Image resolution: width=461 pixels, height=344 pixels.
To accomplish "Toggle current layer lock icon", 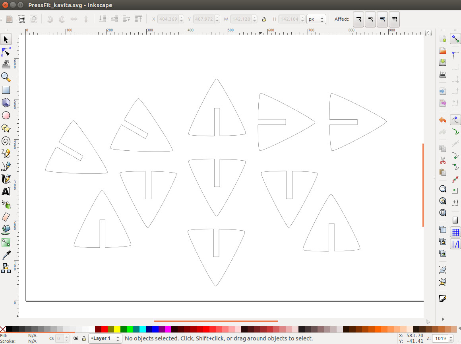I will (84, 338).
